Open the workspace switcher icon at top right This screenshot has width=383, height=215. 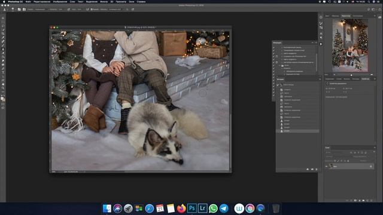373,10
